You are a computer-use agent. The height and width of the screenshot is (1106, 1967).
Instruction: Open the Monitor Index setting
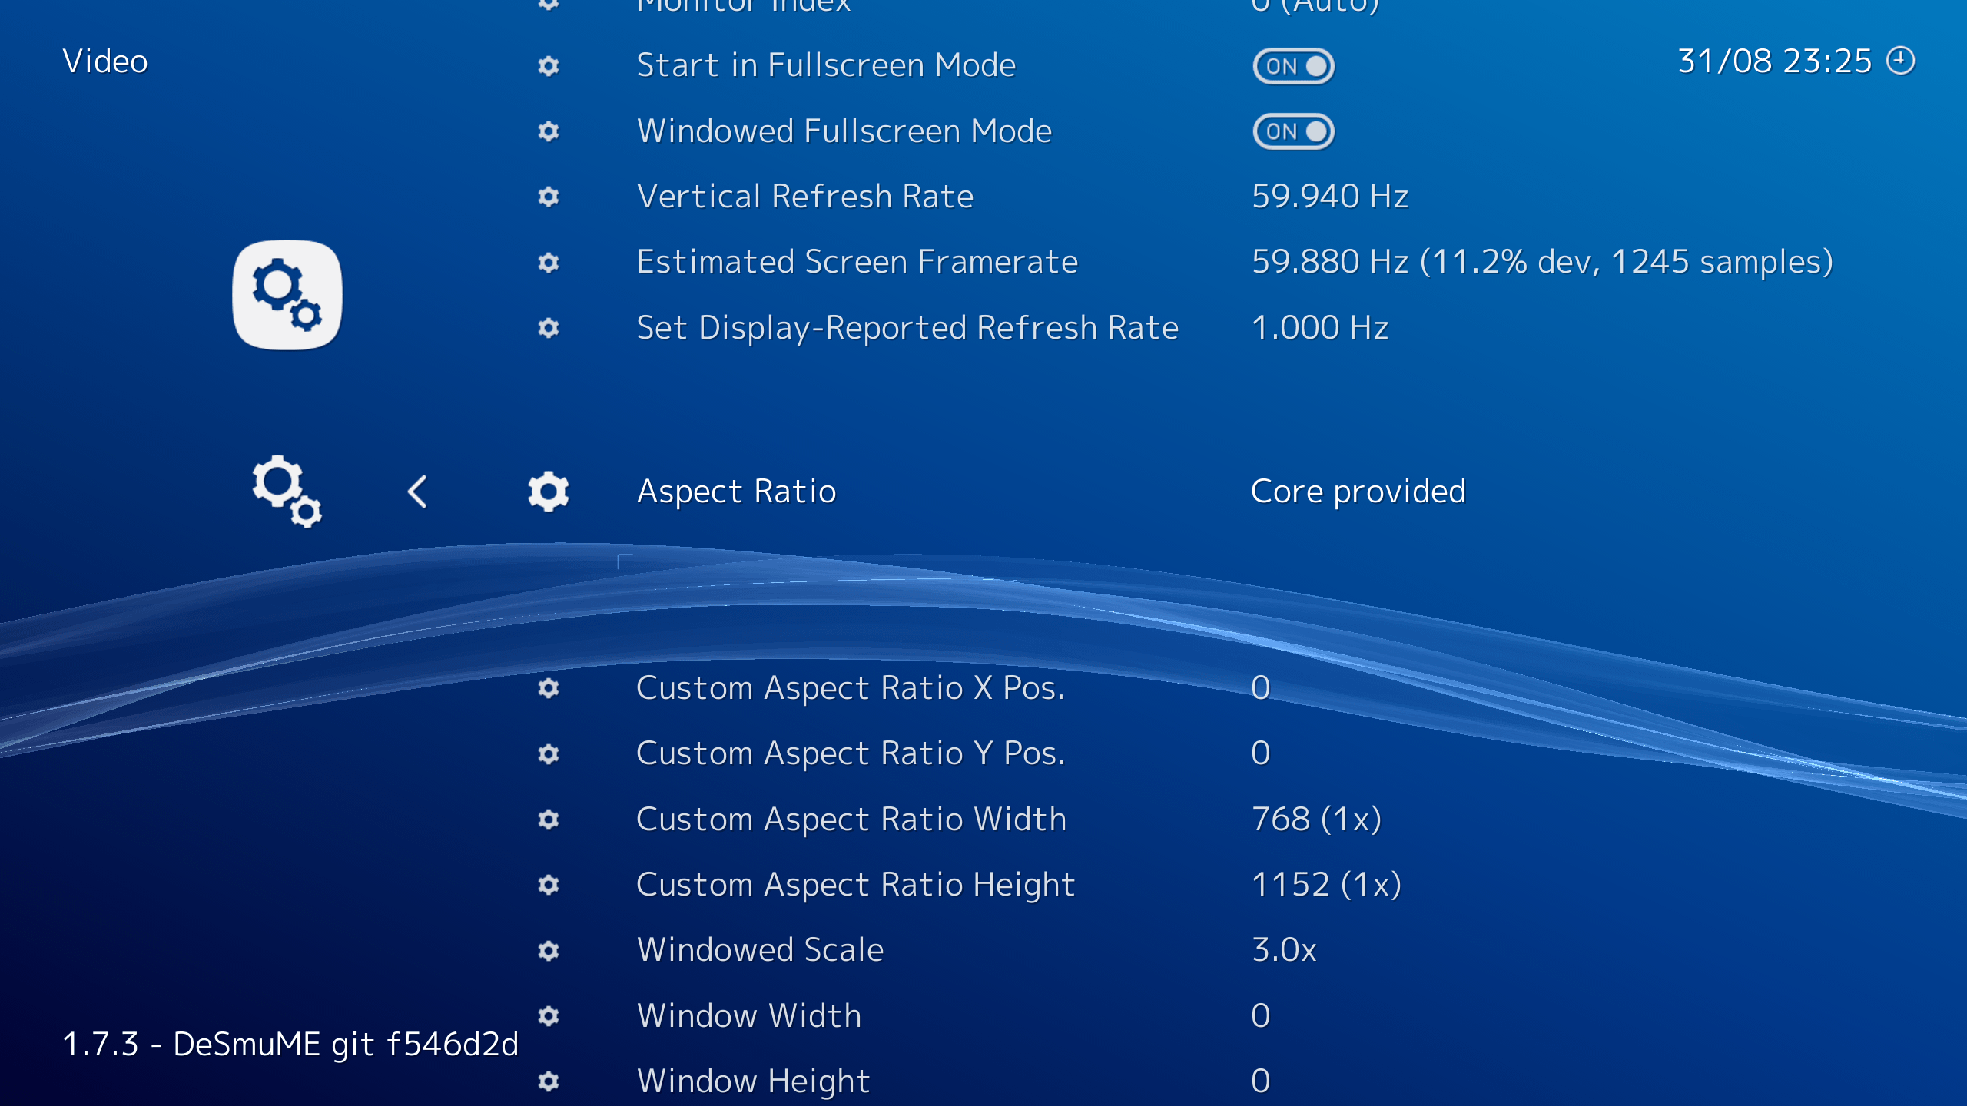coord(744,6)
